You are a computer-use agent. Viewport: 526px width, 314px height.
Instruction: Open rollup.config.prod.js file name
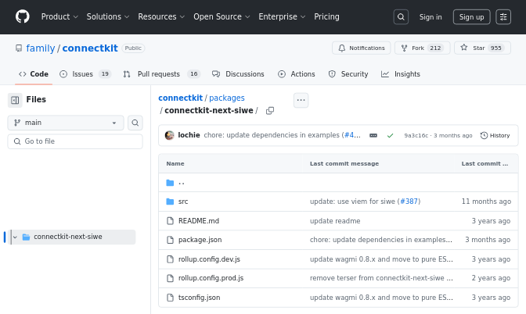[x=211, y=278]
